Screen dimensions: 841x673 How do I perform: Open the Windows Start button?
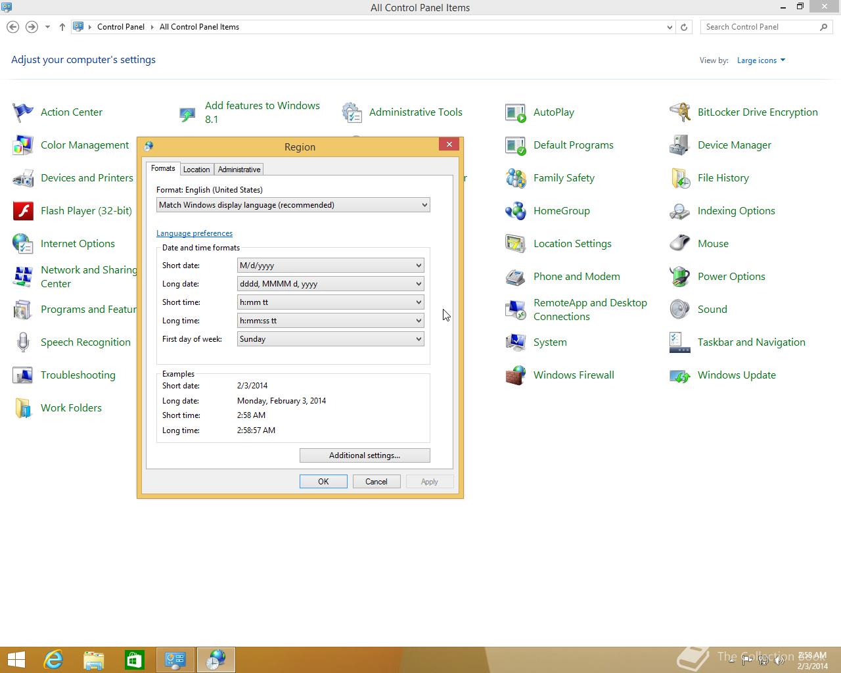16,660
